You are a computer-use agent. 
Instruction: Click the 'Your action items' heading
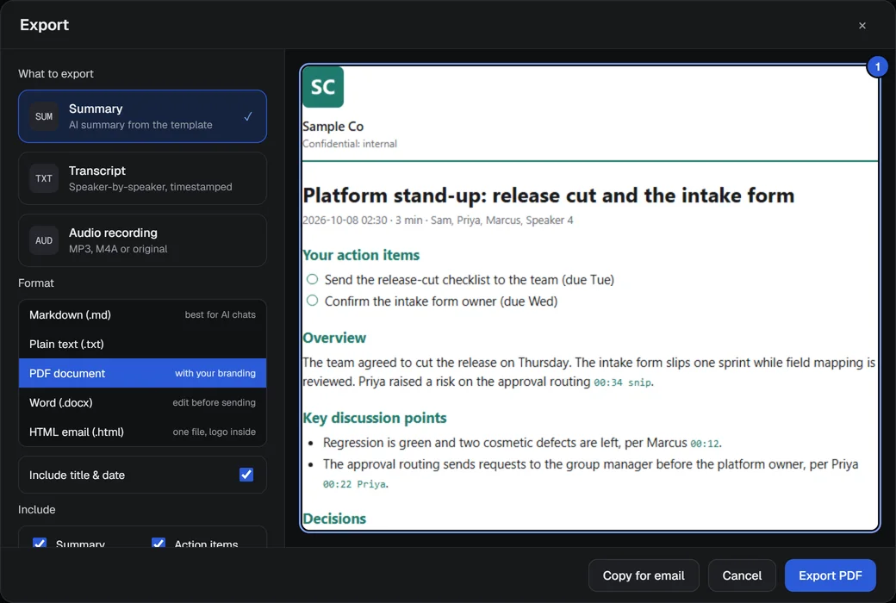tap(361, 255)
